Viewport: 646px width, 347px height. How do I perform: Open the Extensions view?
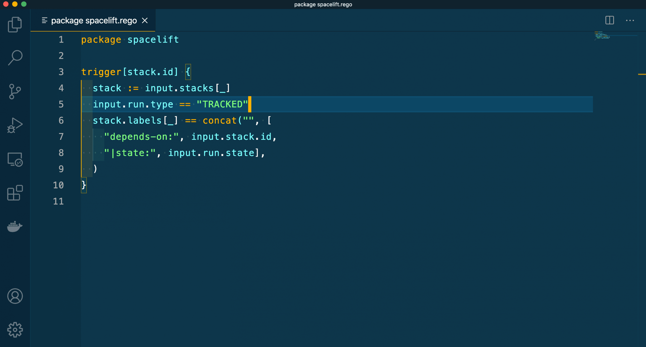tap(15, 193)
